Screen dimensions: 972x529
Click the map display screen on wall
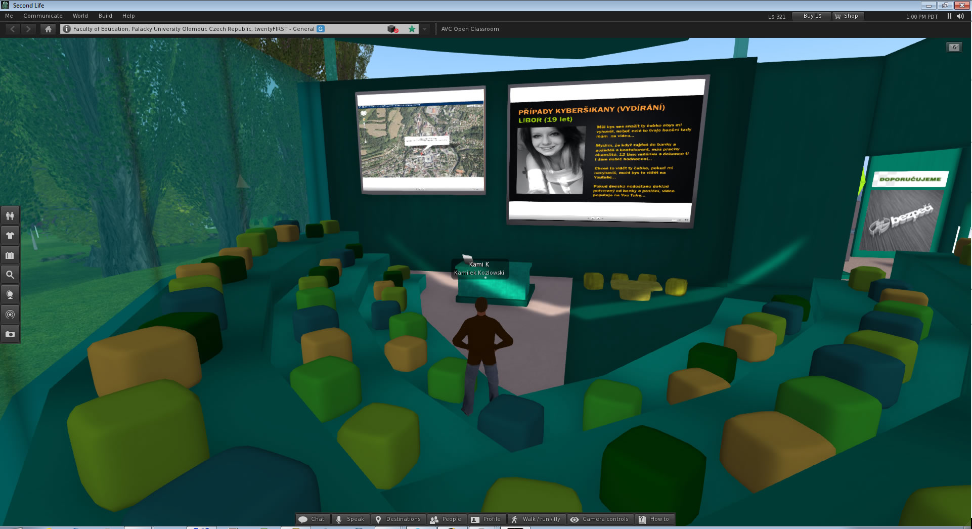click(x=421, y=141)
